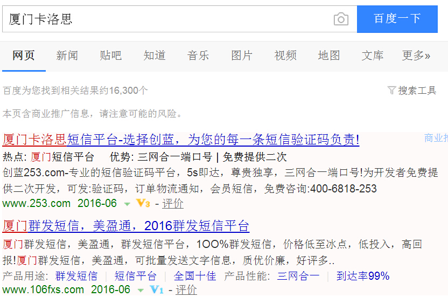Click the 群发短信 product use link

click(76, 277)
